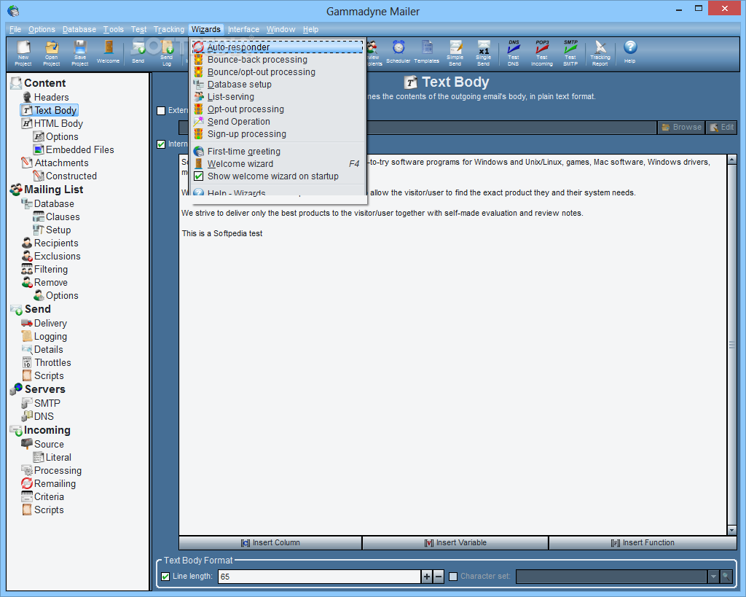The image size is (746, 597).
Task: Click the Send toolbar icon
Action: 138,52
